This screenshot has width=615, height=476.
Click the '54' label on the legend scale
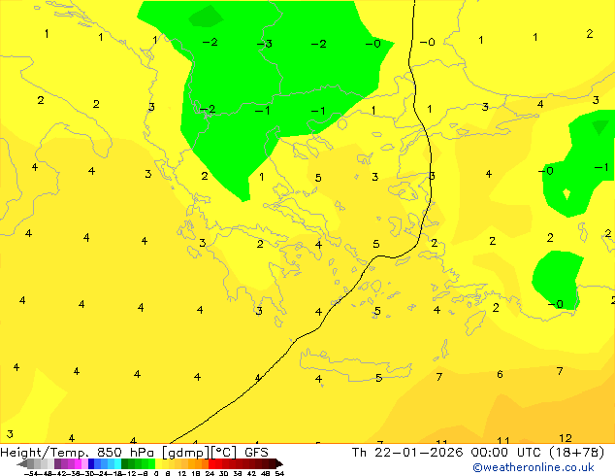(x=279, y=473)
